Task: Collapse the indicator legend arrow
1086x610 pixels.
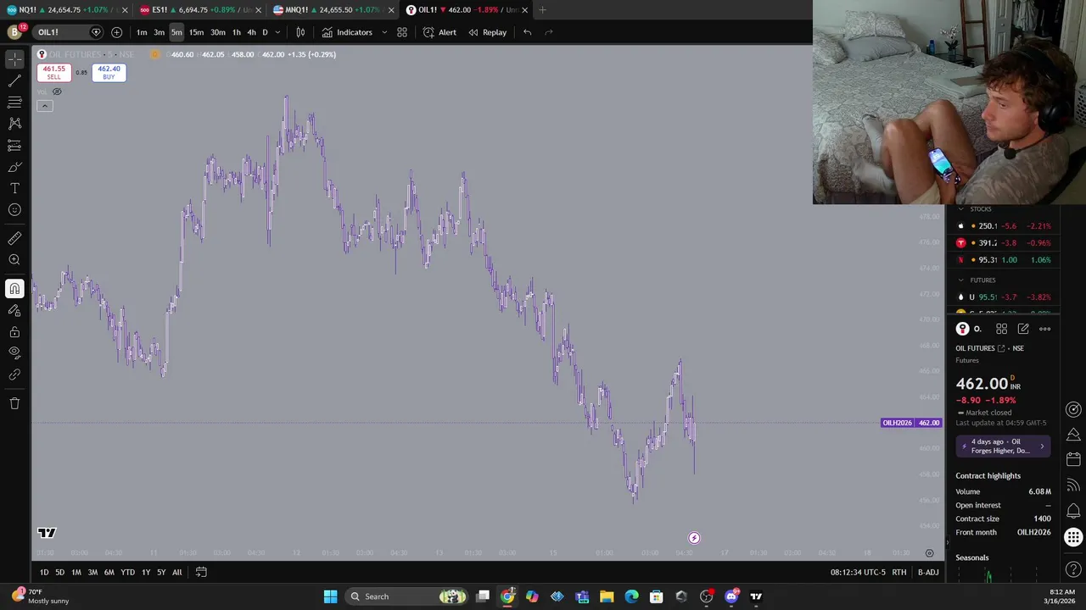Action: click(x=45, y=106)
